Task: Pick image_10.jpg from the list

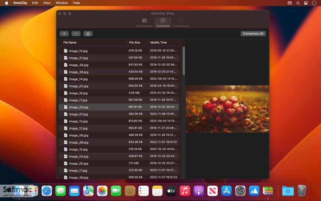Action: pos(119,149)
